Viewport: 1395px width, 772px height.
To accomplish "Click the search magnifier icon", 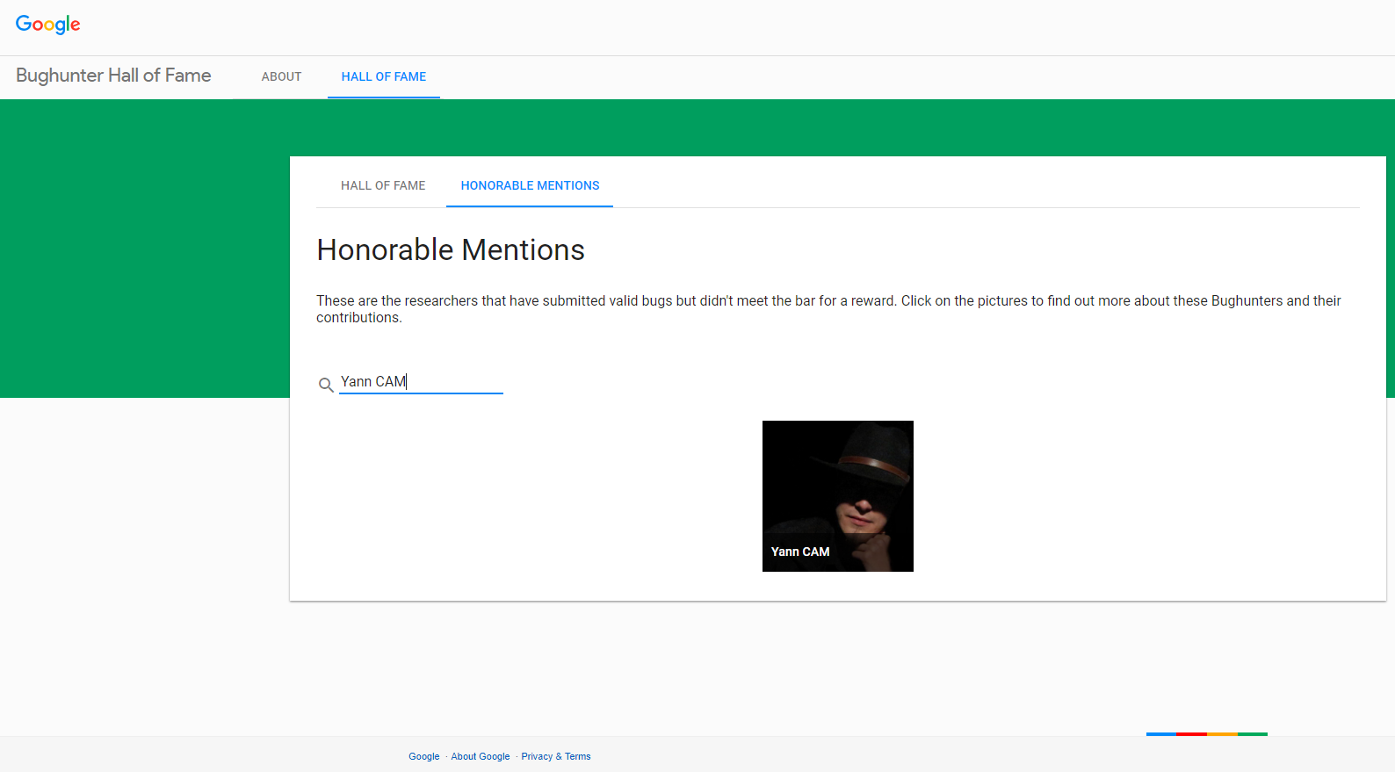I will 326,385.
